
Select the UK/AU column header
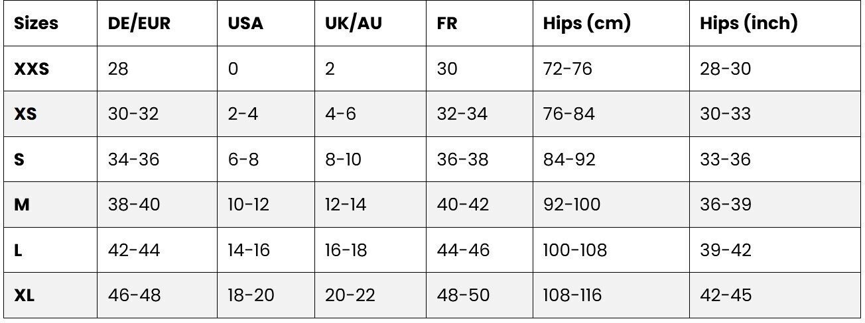354,23
